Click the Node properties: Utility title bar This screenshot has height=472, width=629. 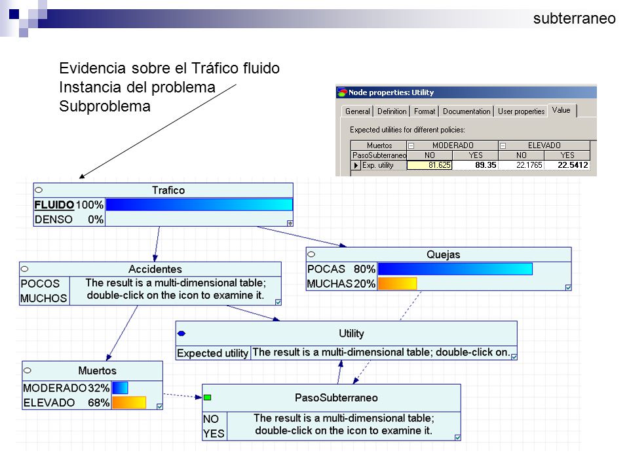point(467,92)
